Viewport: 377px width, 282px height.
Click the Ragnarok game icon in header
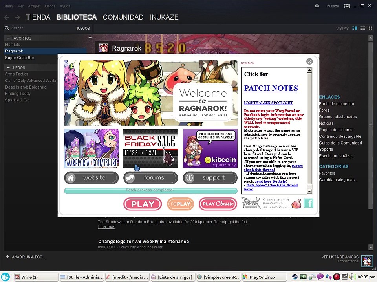point(103,49)
